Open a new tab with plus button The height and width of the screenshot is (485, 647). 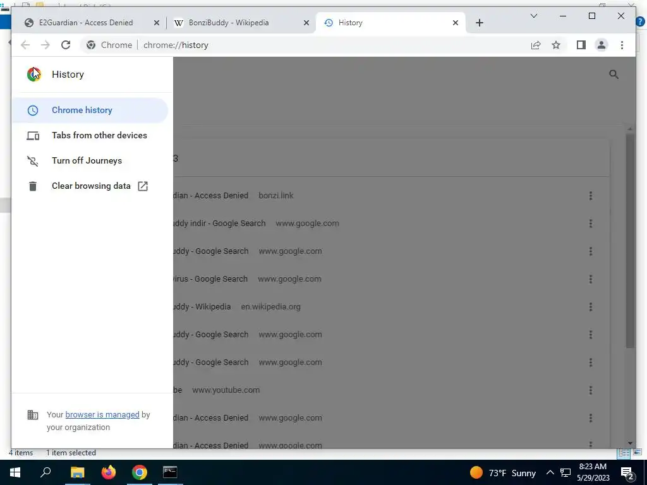point(479,23)
